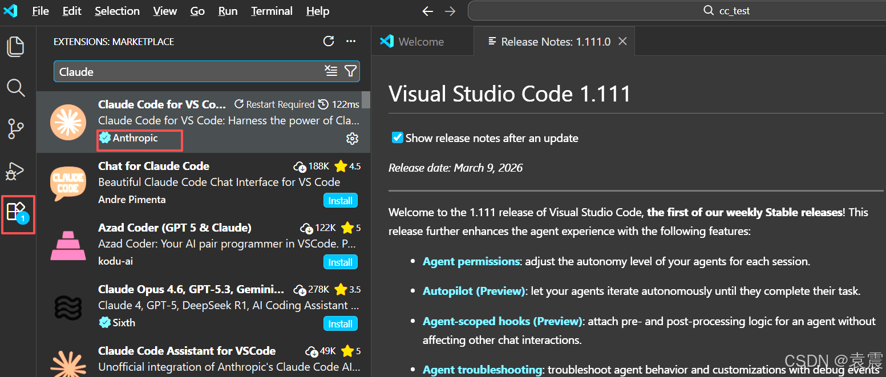Open the File menu

41,11
